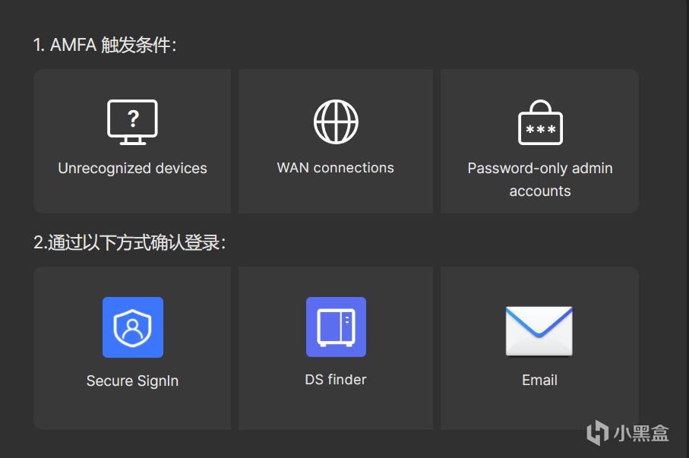689x458 pixels.
Task: Click the "1. AMFA 触发条件" heading
Action: pos(105,46)
